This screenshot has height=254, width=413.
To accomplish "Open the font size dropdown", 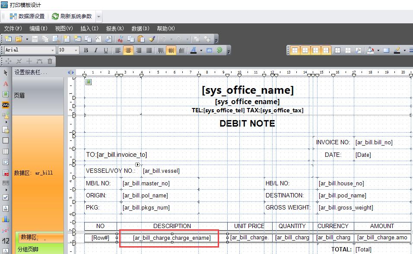I will 76,51.
